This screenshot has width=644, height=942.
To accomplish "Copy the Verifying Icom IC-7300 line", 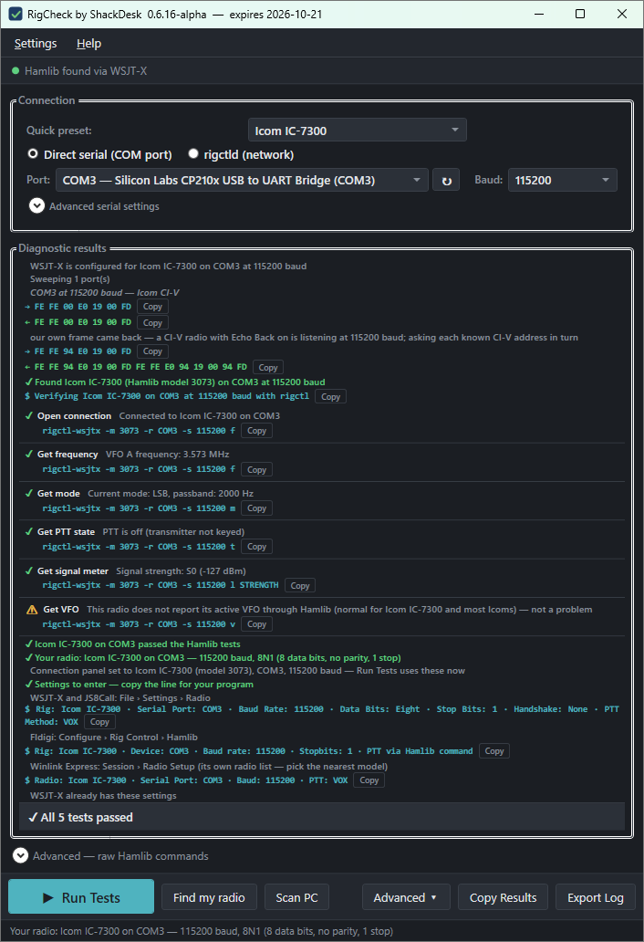I will [x=330, y=396].
